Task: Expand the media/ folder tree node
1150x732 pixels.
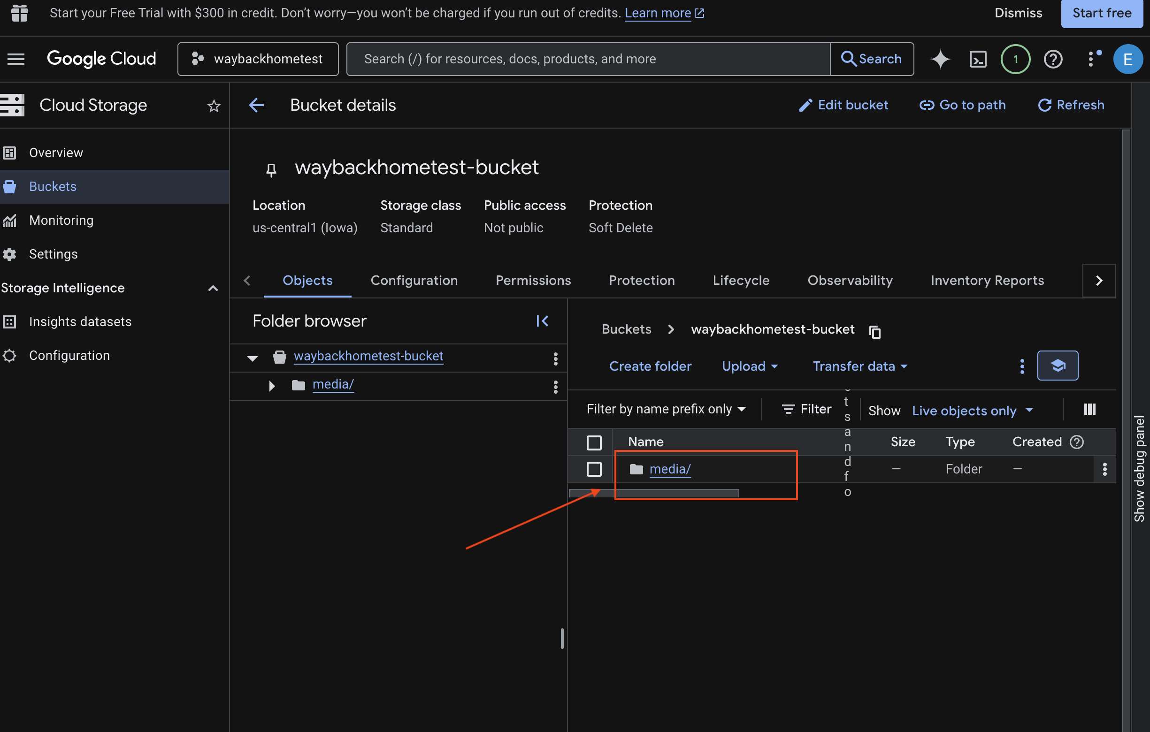Action: pos(272,385)
